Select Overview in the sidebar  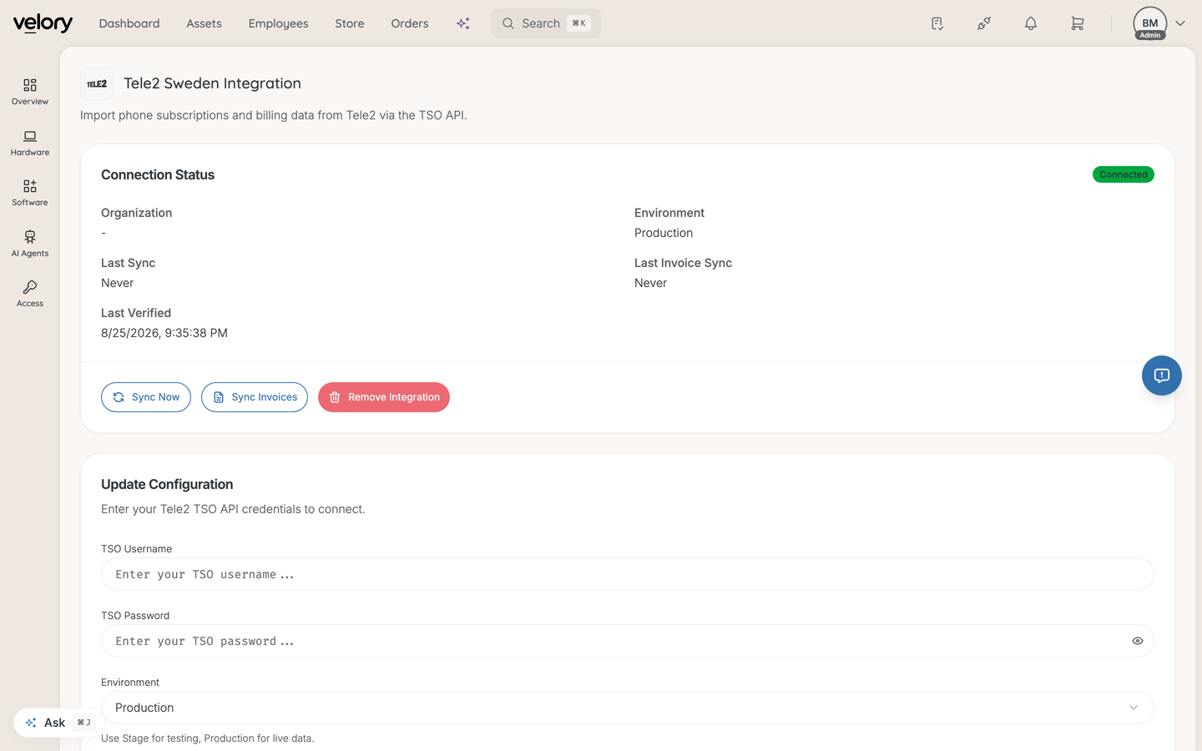pyautogui.click(x=30, y=92)
